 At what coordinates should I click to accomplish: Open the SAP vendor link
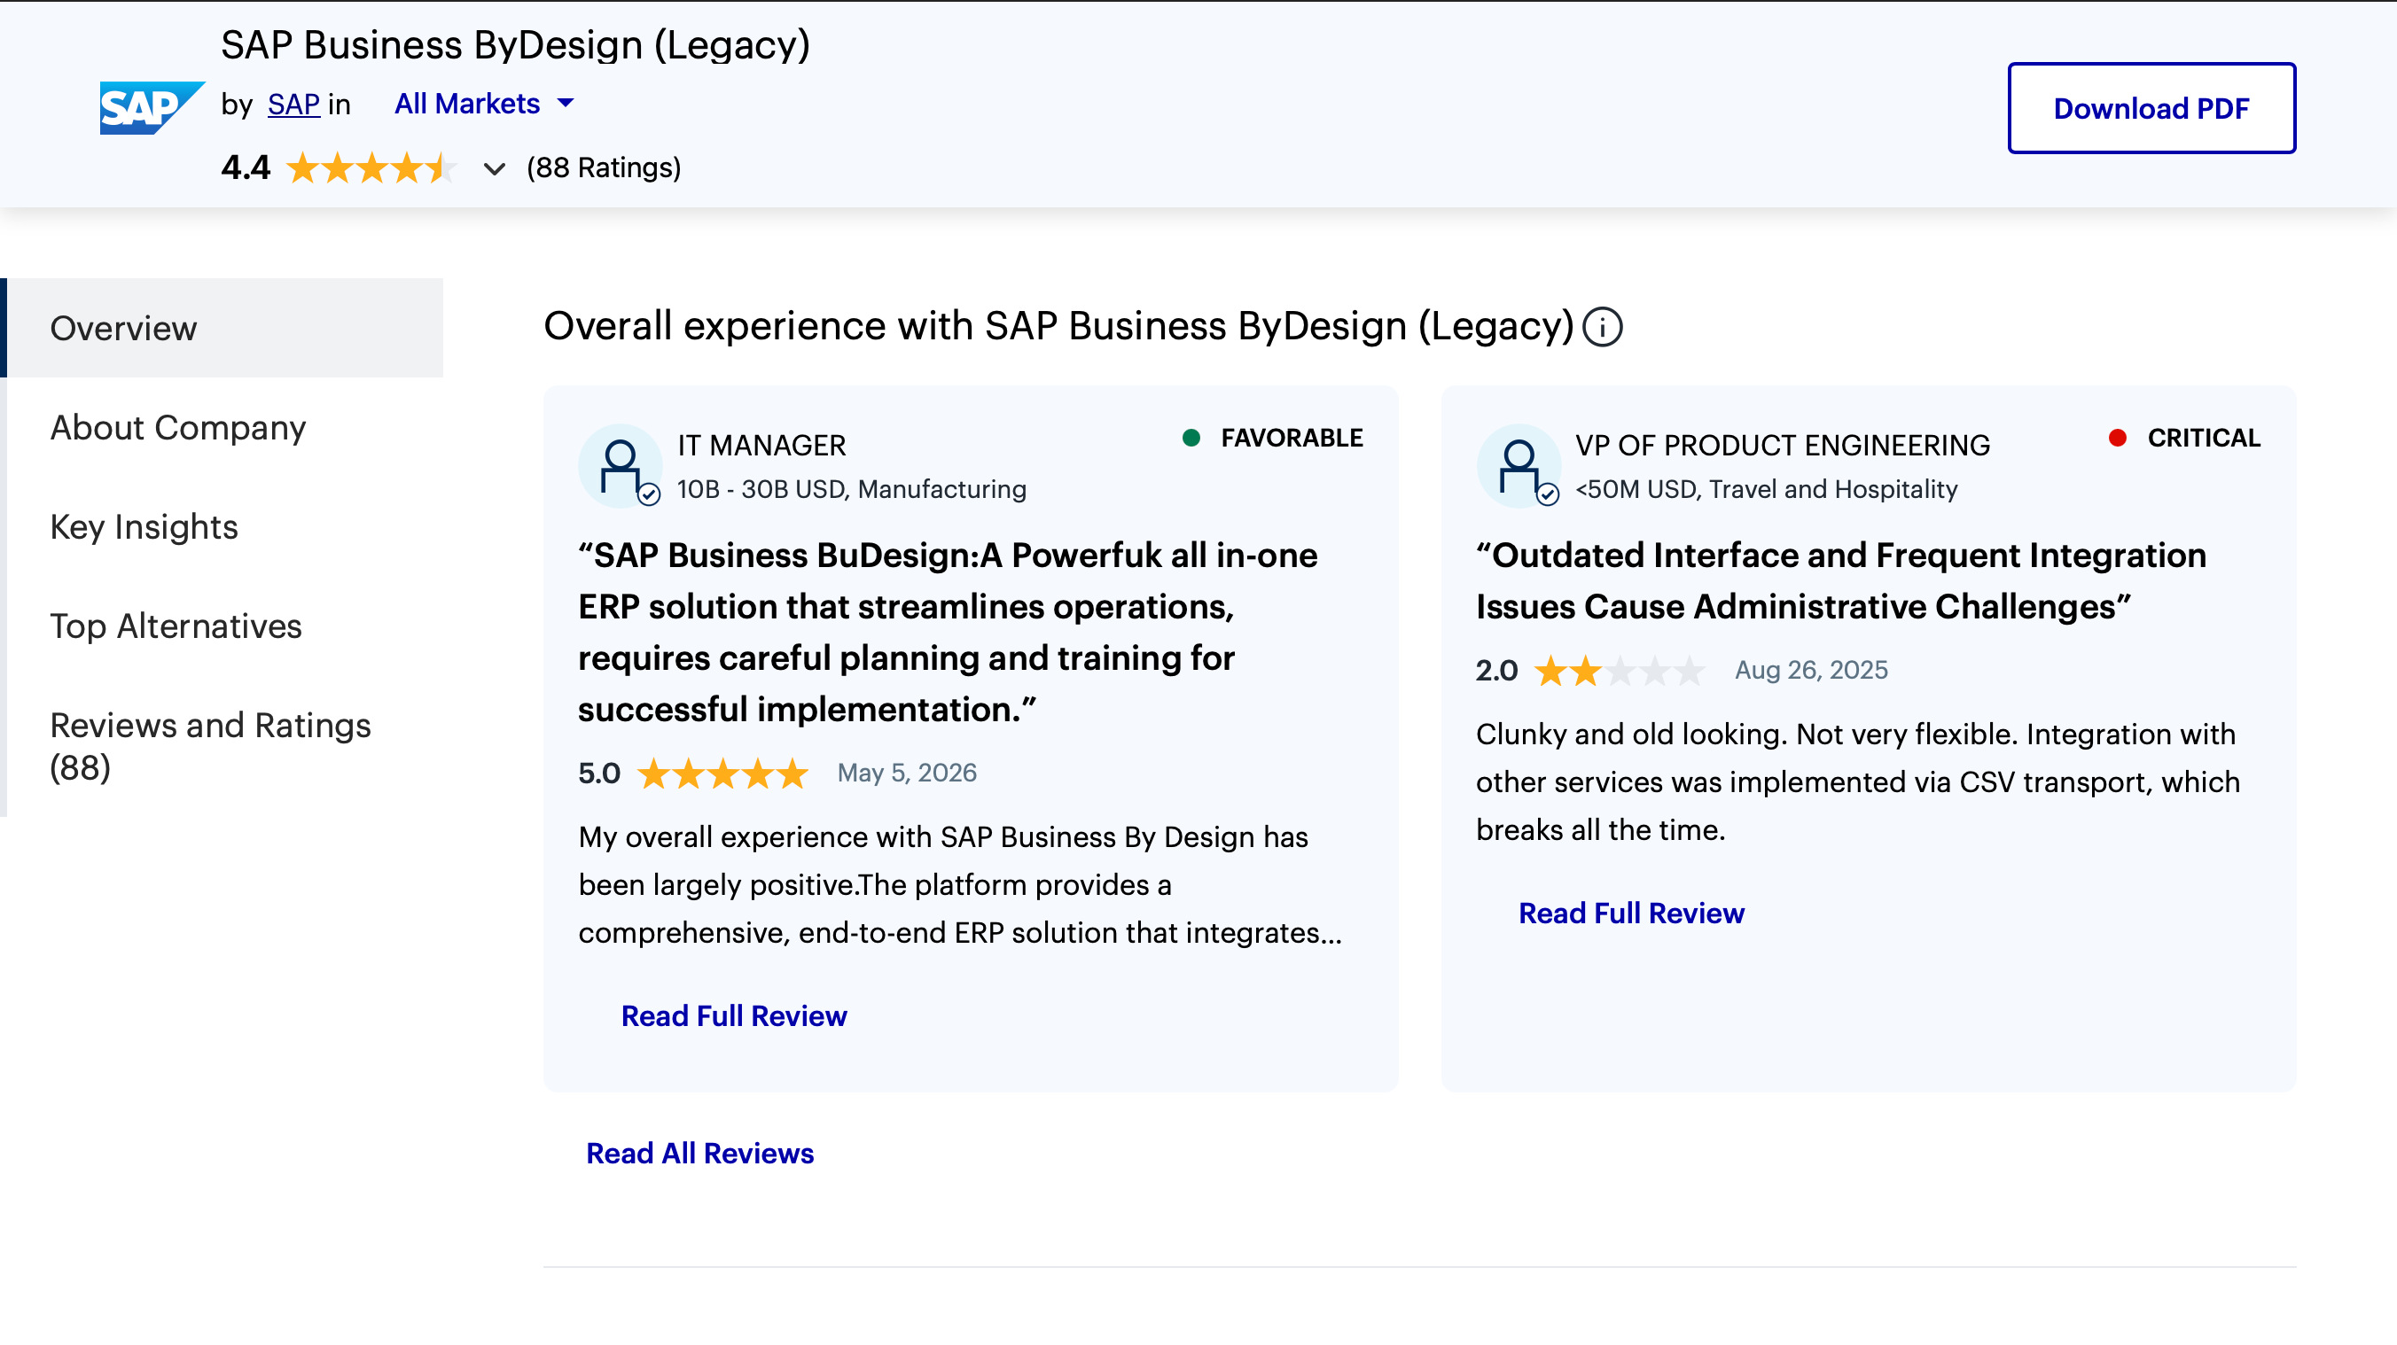pos(294,105)
